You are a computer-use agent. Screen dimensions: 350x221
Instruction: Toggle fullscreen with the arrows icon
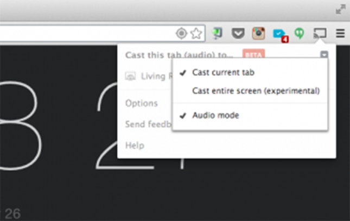point(341,9)
